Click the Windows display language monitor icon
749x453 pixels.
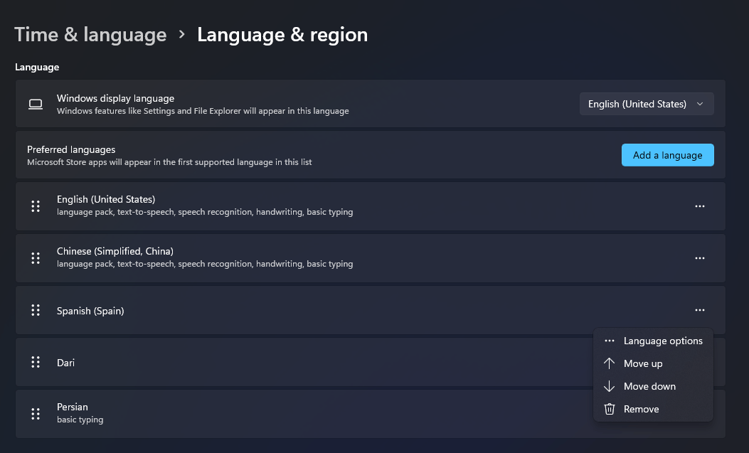[x=36, y=104]
